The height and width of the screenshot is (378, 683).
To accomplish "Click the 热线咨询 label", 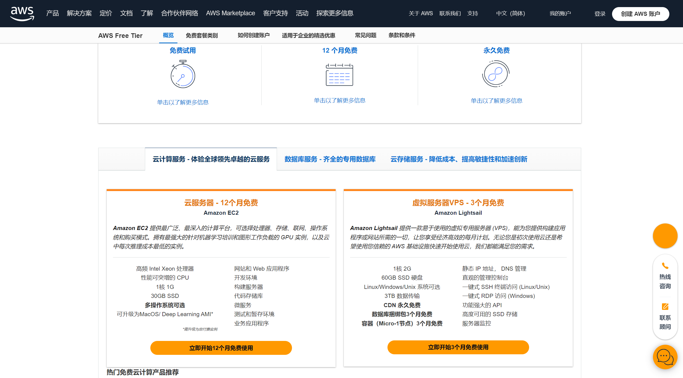I will coord(665,282).
